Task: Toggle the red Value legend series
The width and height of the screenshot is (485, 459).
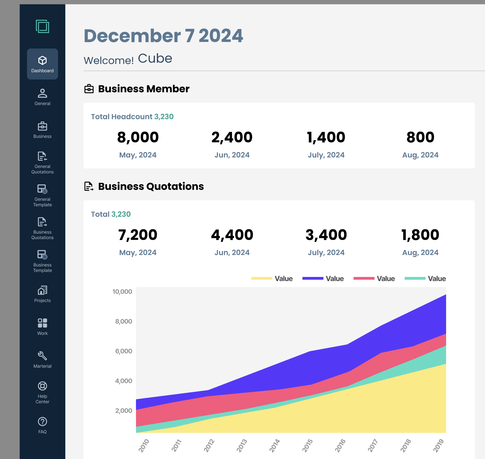Action: click(364, 279)
